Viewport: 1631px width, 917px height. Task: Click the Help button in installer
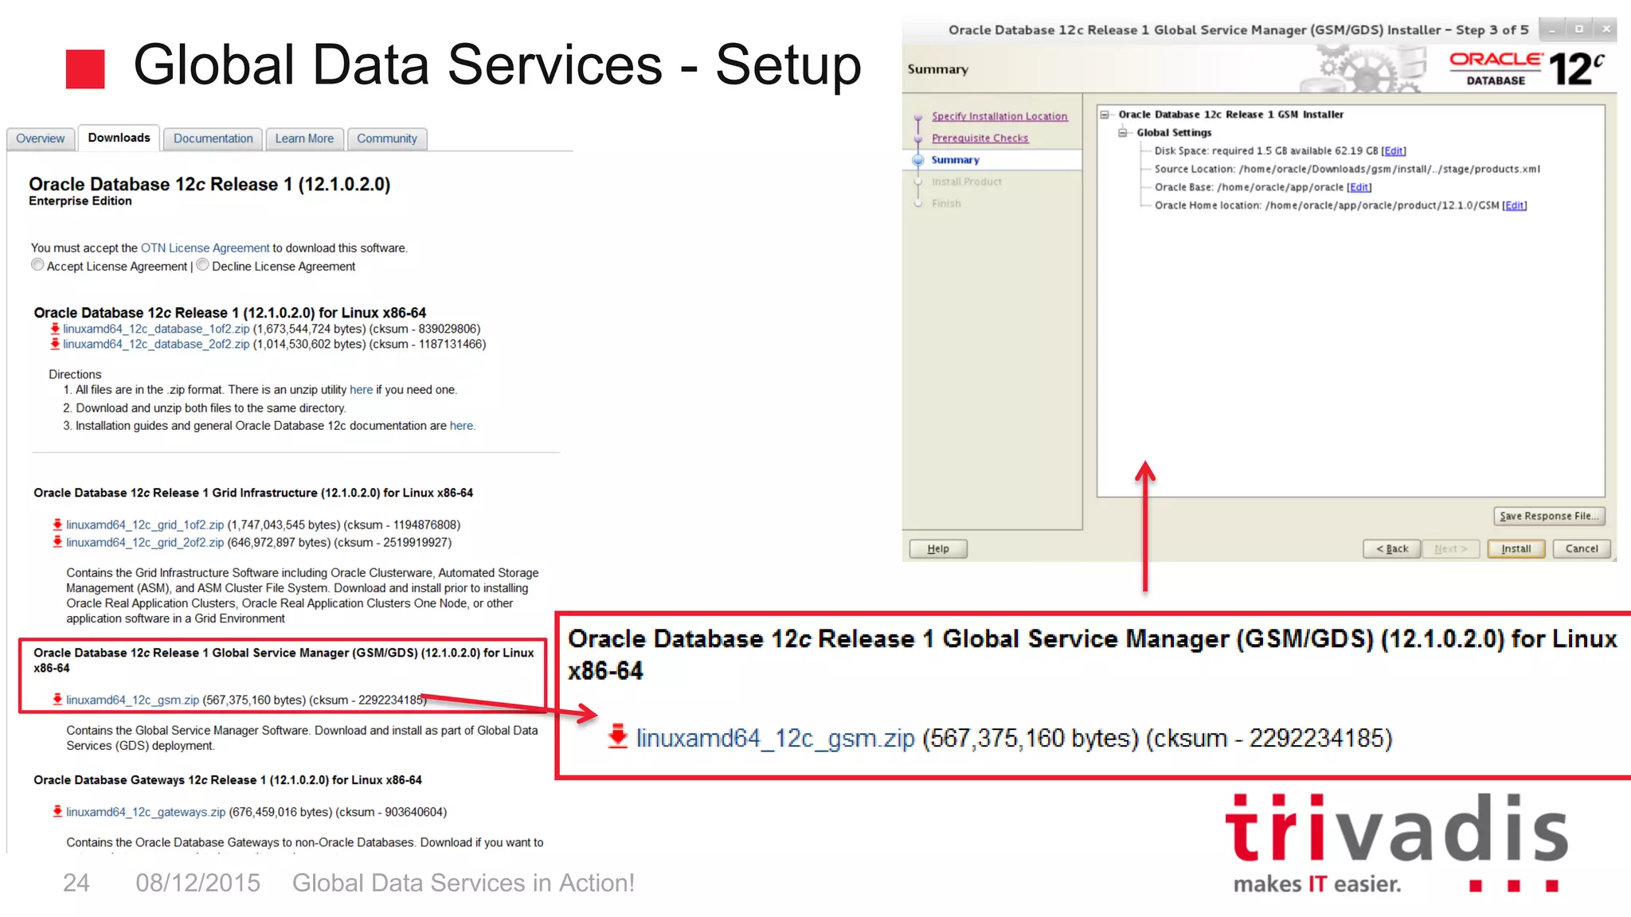(938, 548)
